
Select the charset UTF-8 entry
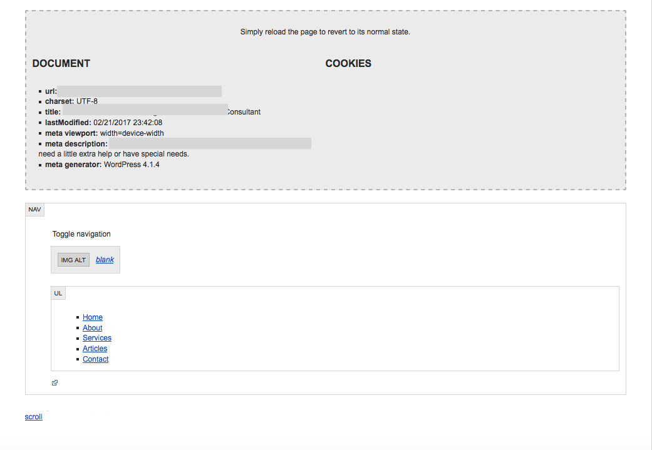71,101
